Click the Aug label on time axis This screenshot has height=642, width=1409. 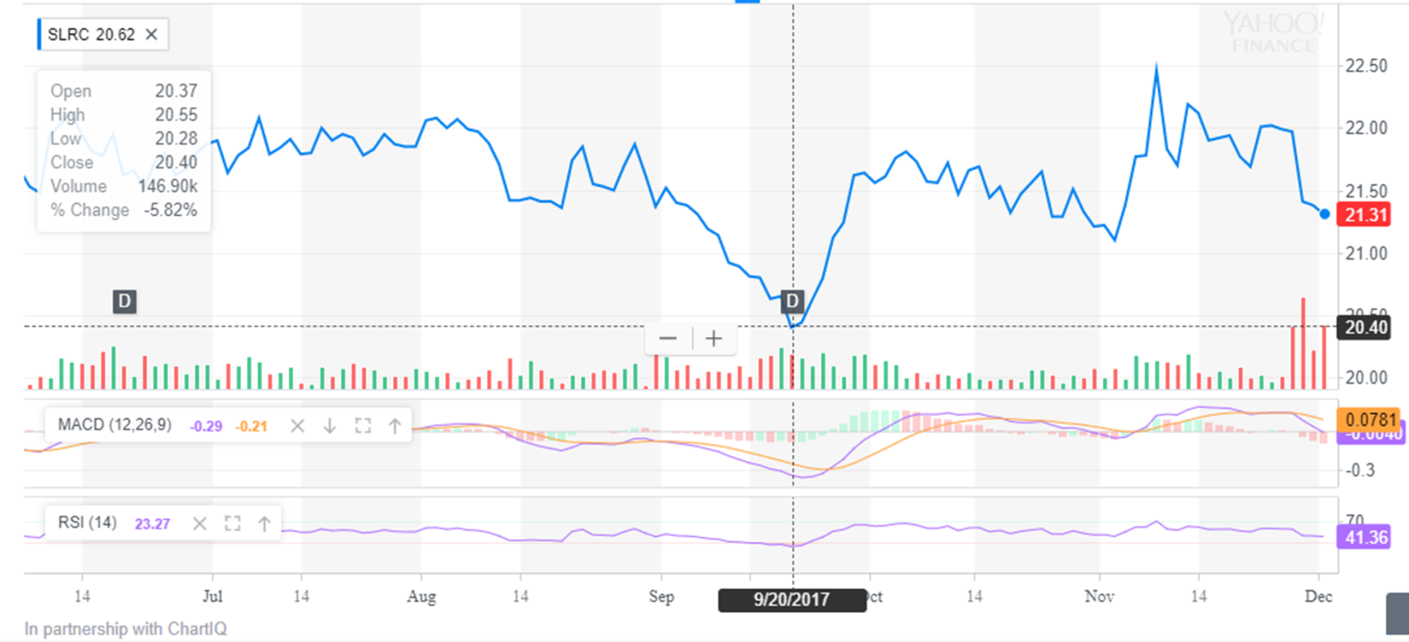pos(421,597)
